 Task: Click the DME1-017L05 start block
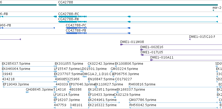point(142,55)
